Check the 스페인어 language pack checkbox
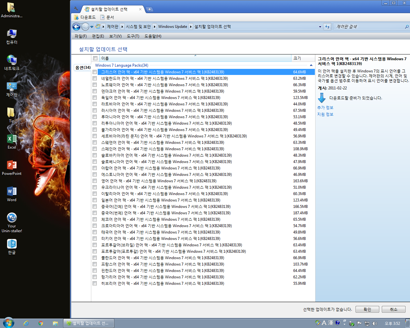This screenshot has width=410, height=328. click(94, 149)
